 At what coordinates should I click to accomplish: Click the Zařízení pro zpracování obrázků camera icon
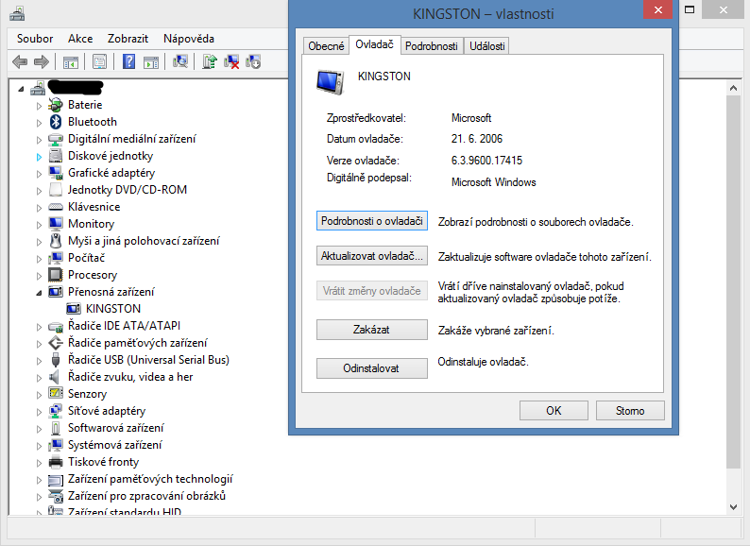[x=56, y=496]
